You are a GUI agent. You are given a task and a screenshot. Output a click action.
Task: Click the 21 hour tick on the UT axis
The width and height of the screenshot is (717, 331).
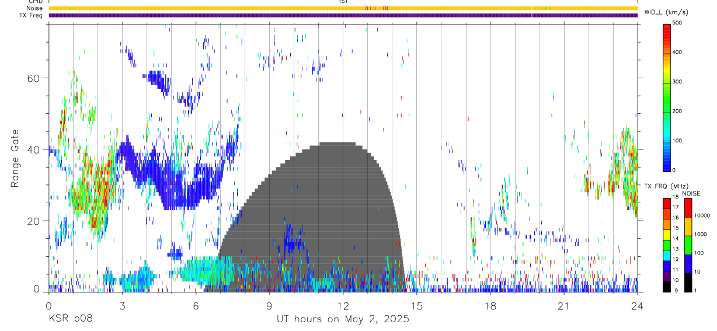coord(564,306)
